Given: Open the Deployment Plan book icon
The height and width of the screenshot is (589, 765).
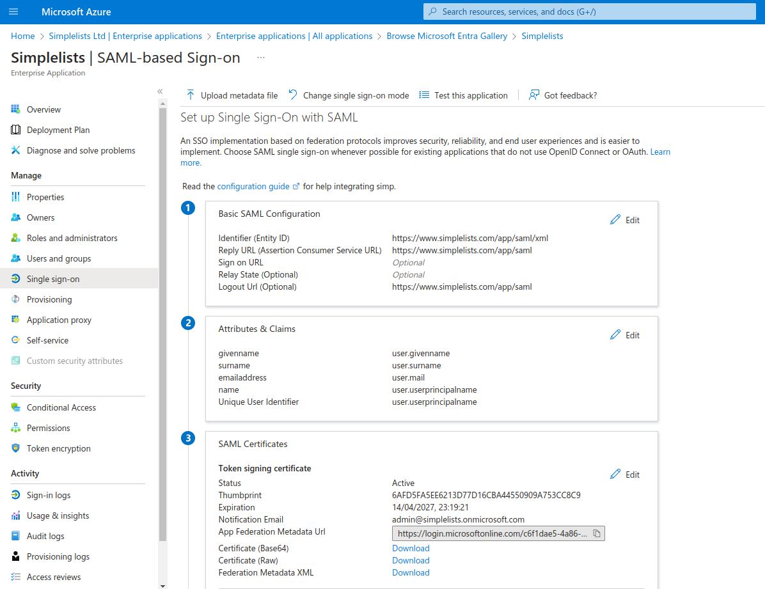Looking at the screenshot, I should click(x=15, y=130).
